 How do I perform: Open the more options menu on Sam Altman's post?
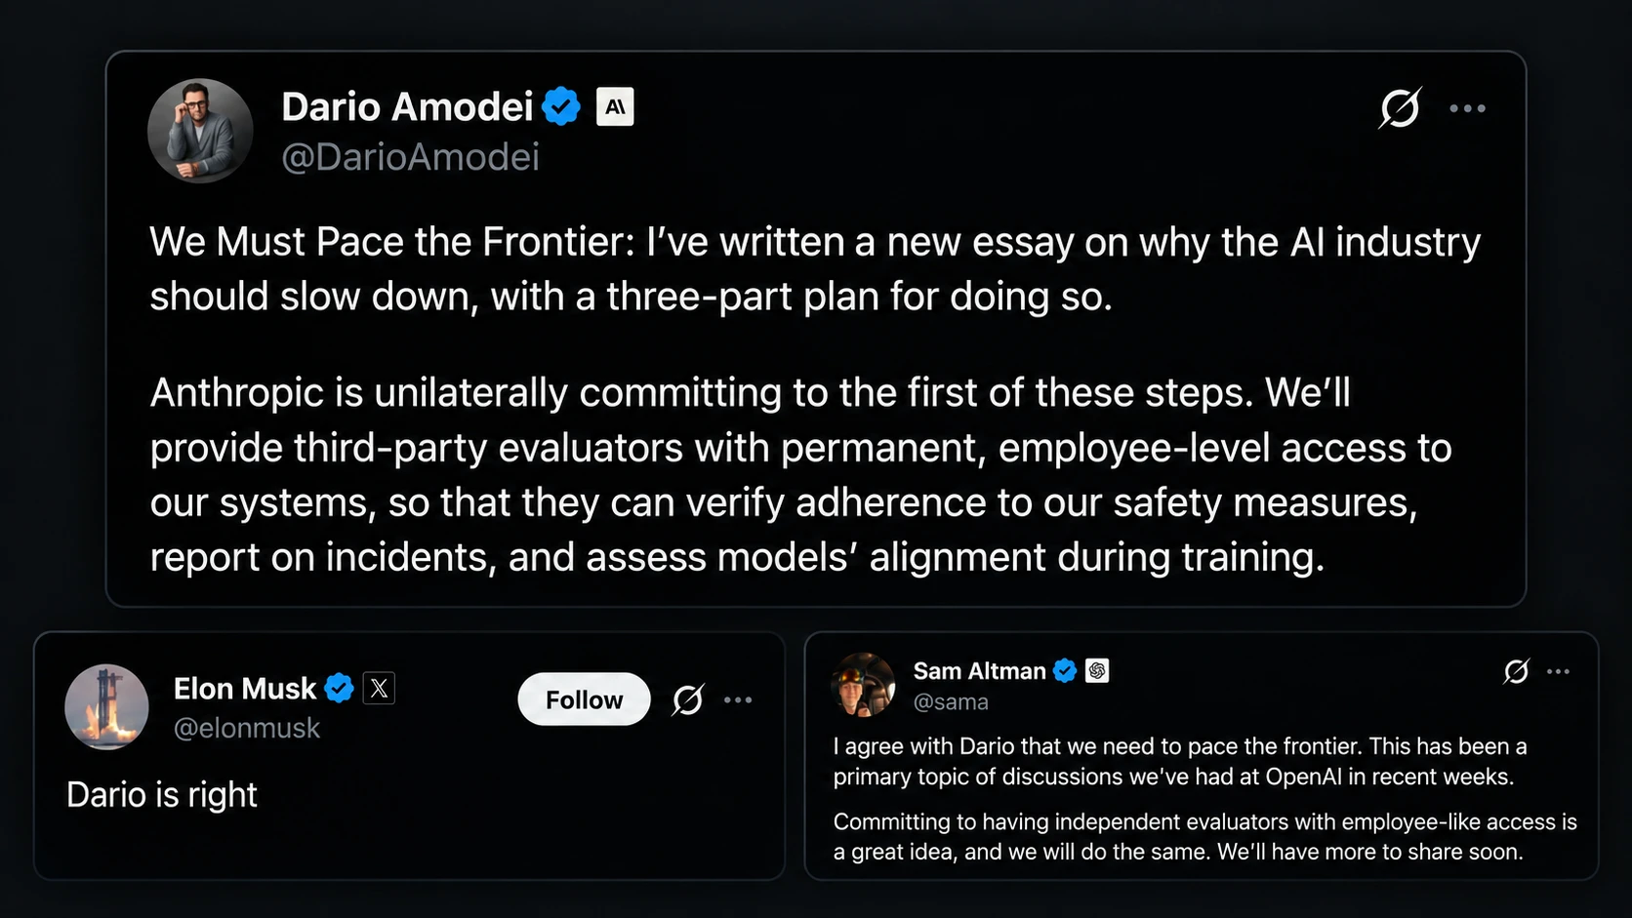point(1559,671)
